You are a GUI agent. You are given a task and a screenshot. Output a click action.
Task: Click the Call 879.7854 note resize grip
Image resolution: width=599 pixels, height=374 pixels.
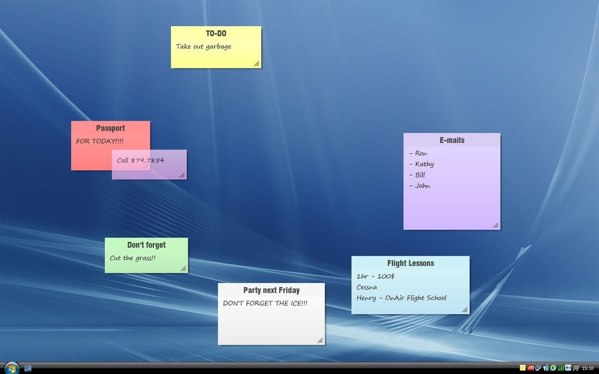click(183, 175)
